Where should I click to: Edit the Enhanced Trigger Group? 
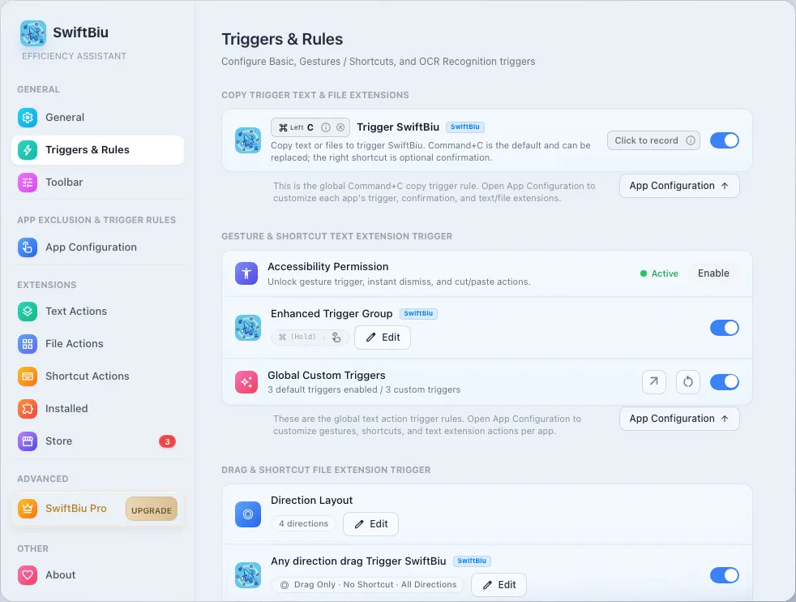click(x=383, y=338)
